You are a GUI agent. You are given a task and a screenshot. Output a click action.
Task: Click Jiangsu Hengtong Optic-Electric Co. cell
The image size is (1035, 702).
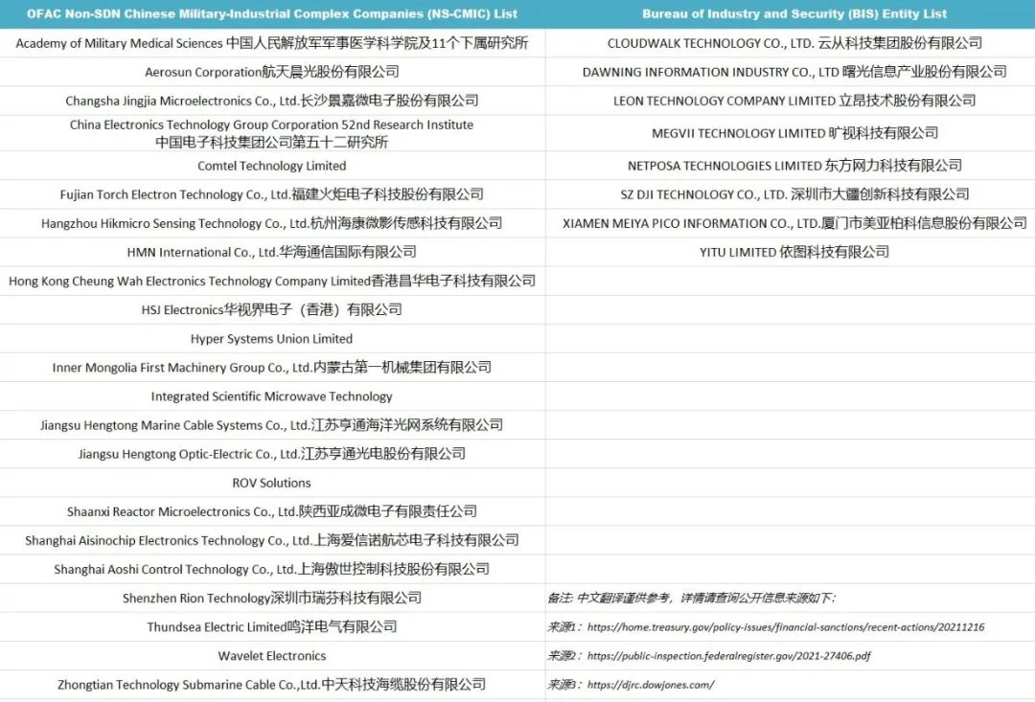272,454
